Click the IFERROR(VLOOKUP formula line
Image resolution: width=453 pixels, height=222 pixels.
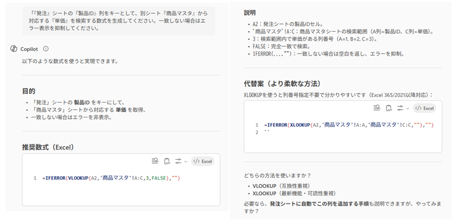click(111, 178)
